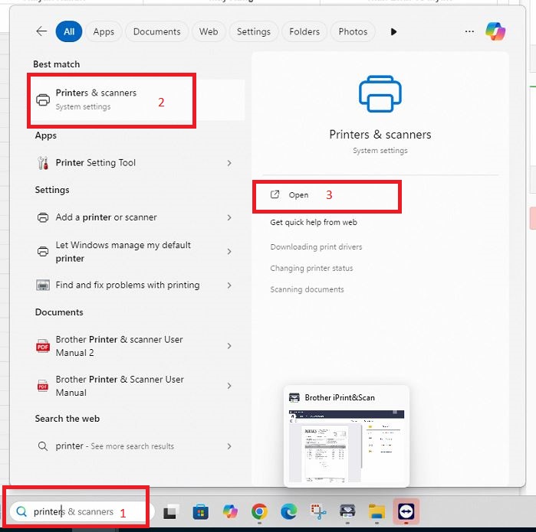Open the three-dots options menu in the search panel
The height and width of the screenshot is (532, 536).
469,31
